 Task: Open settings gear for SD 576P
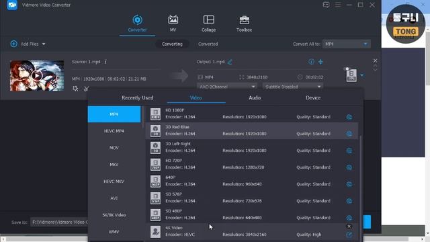[349, 201]
